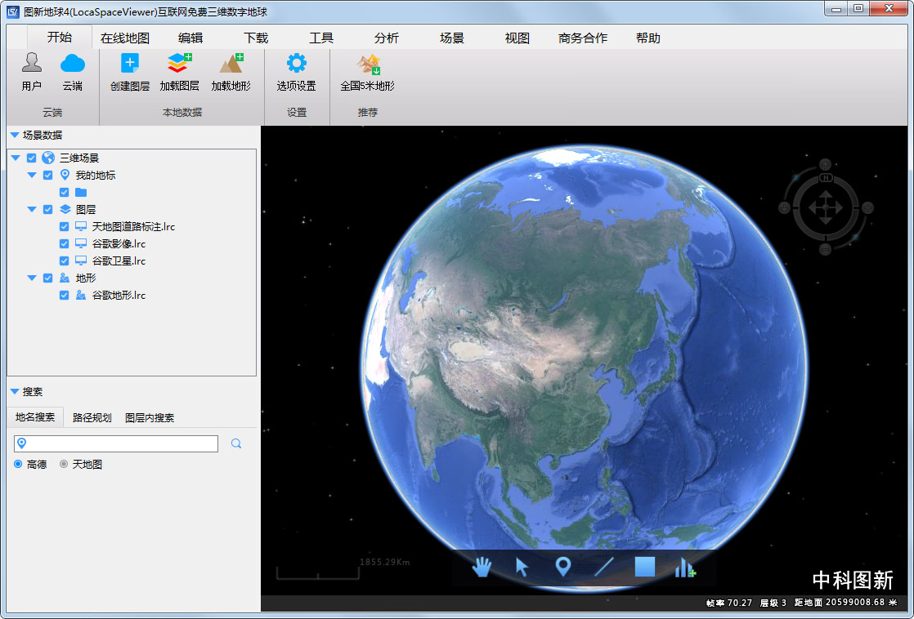Select the 天地图 radio button
Image resolution: width=914 pixels, height=619 pixels.
64,464
